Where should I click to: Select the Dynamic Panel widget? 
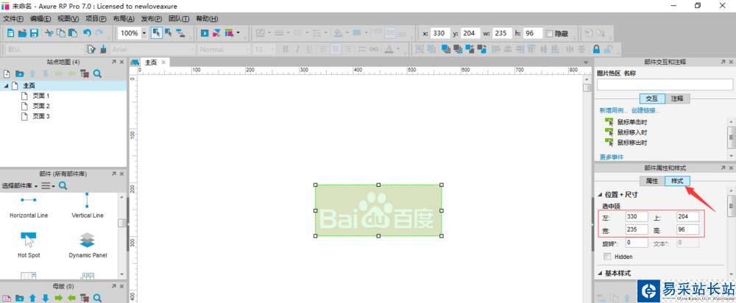click(x=88, y=245)
